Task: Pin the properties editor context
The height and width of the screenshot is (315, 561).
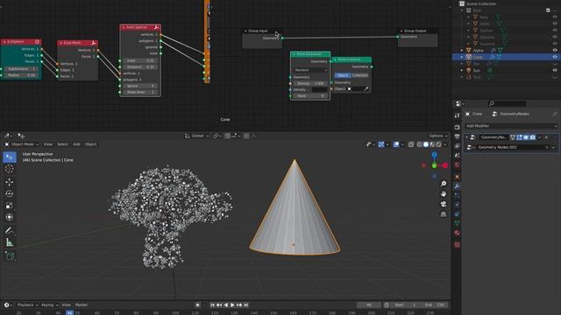Action: (x=555, y=114)
